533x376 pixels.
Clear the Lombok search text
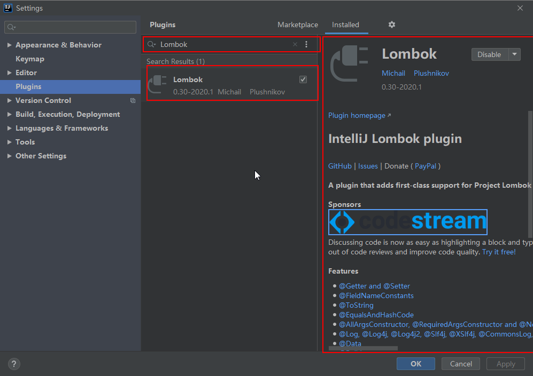(x=295, y=44)
